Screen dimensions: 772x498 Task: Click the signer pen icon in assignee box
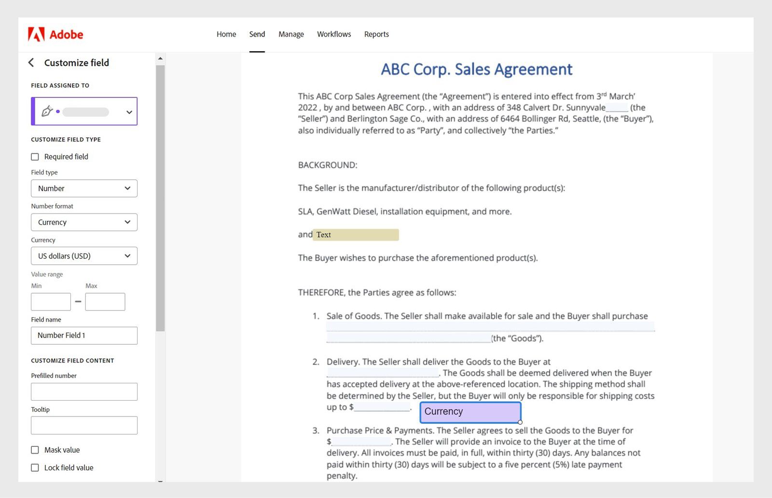pyautogui.click(x=47, y=111)
